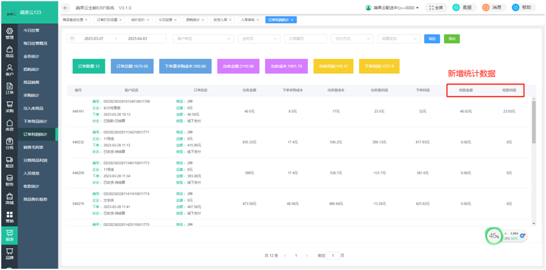Go to next page with pagination arrow
Screen dimensions: 546x270
(x=307, y=256)
